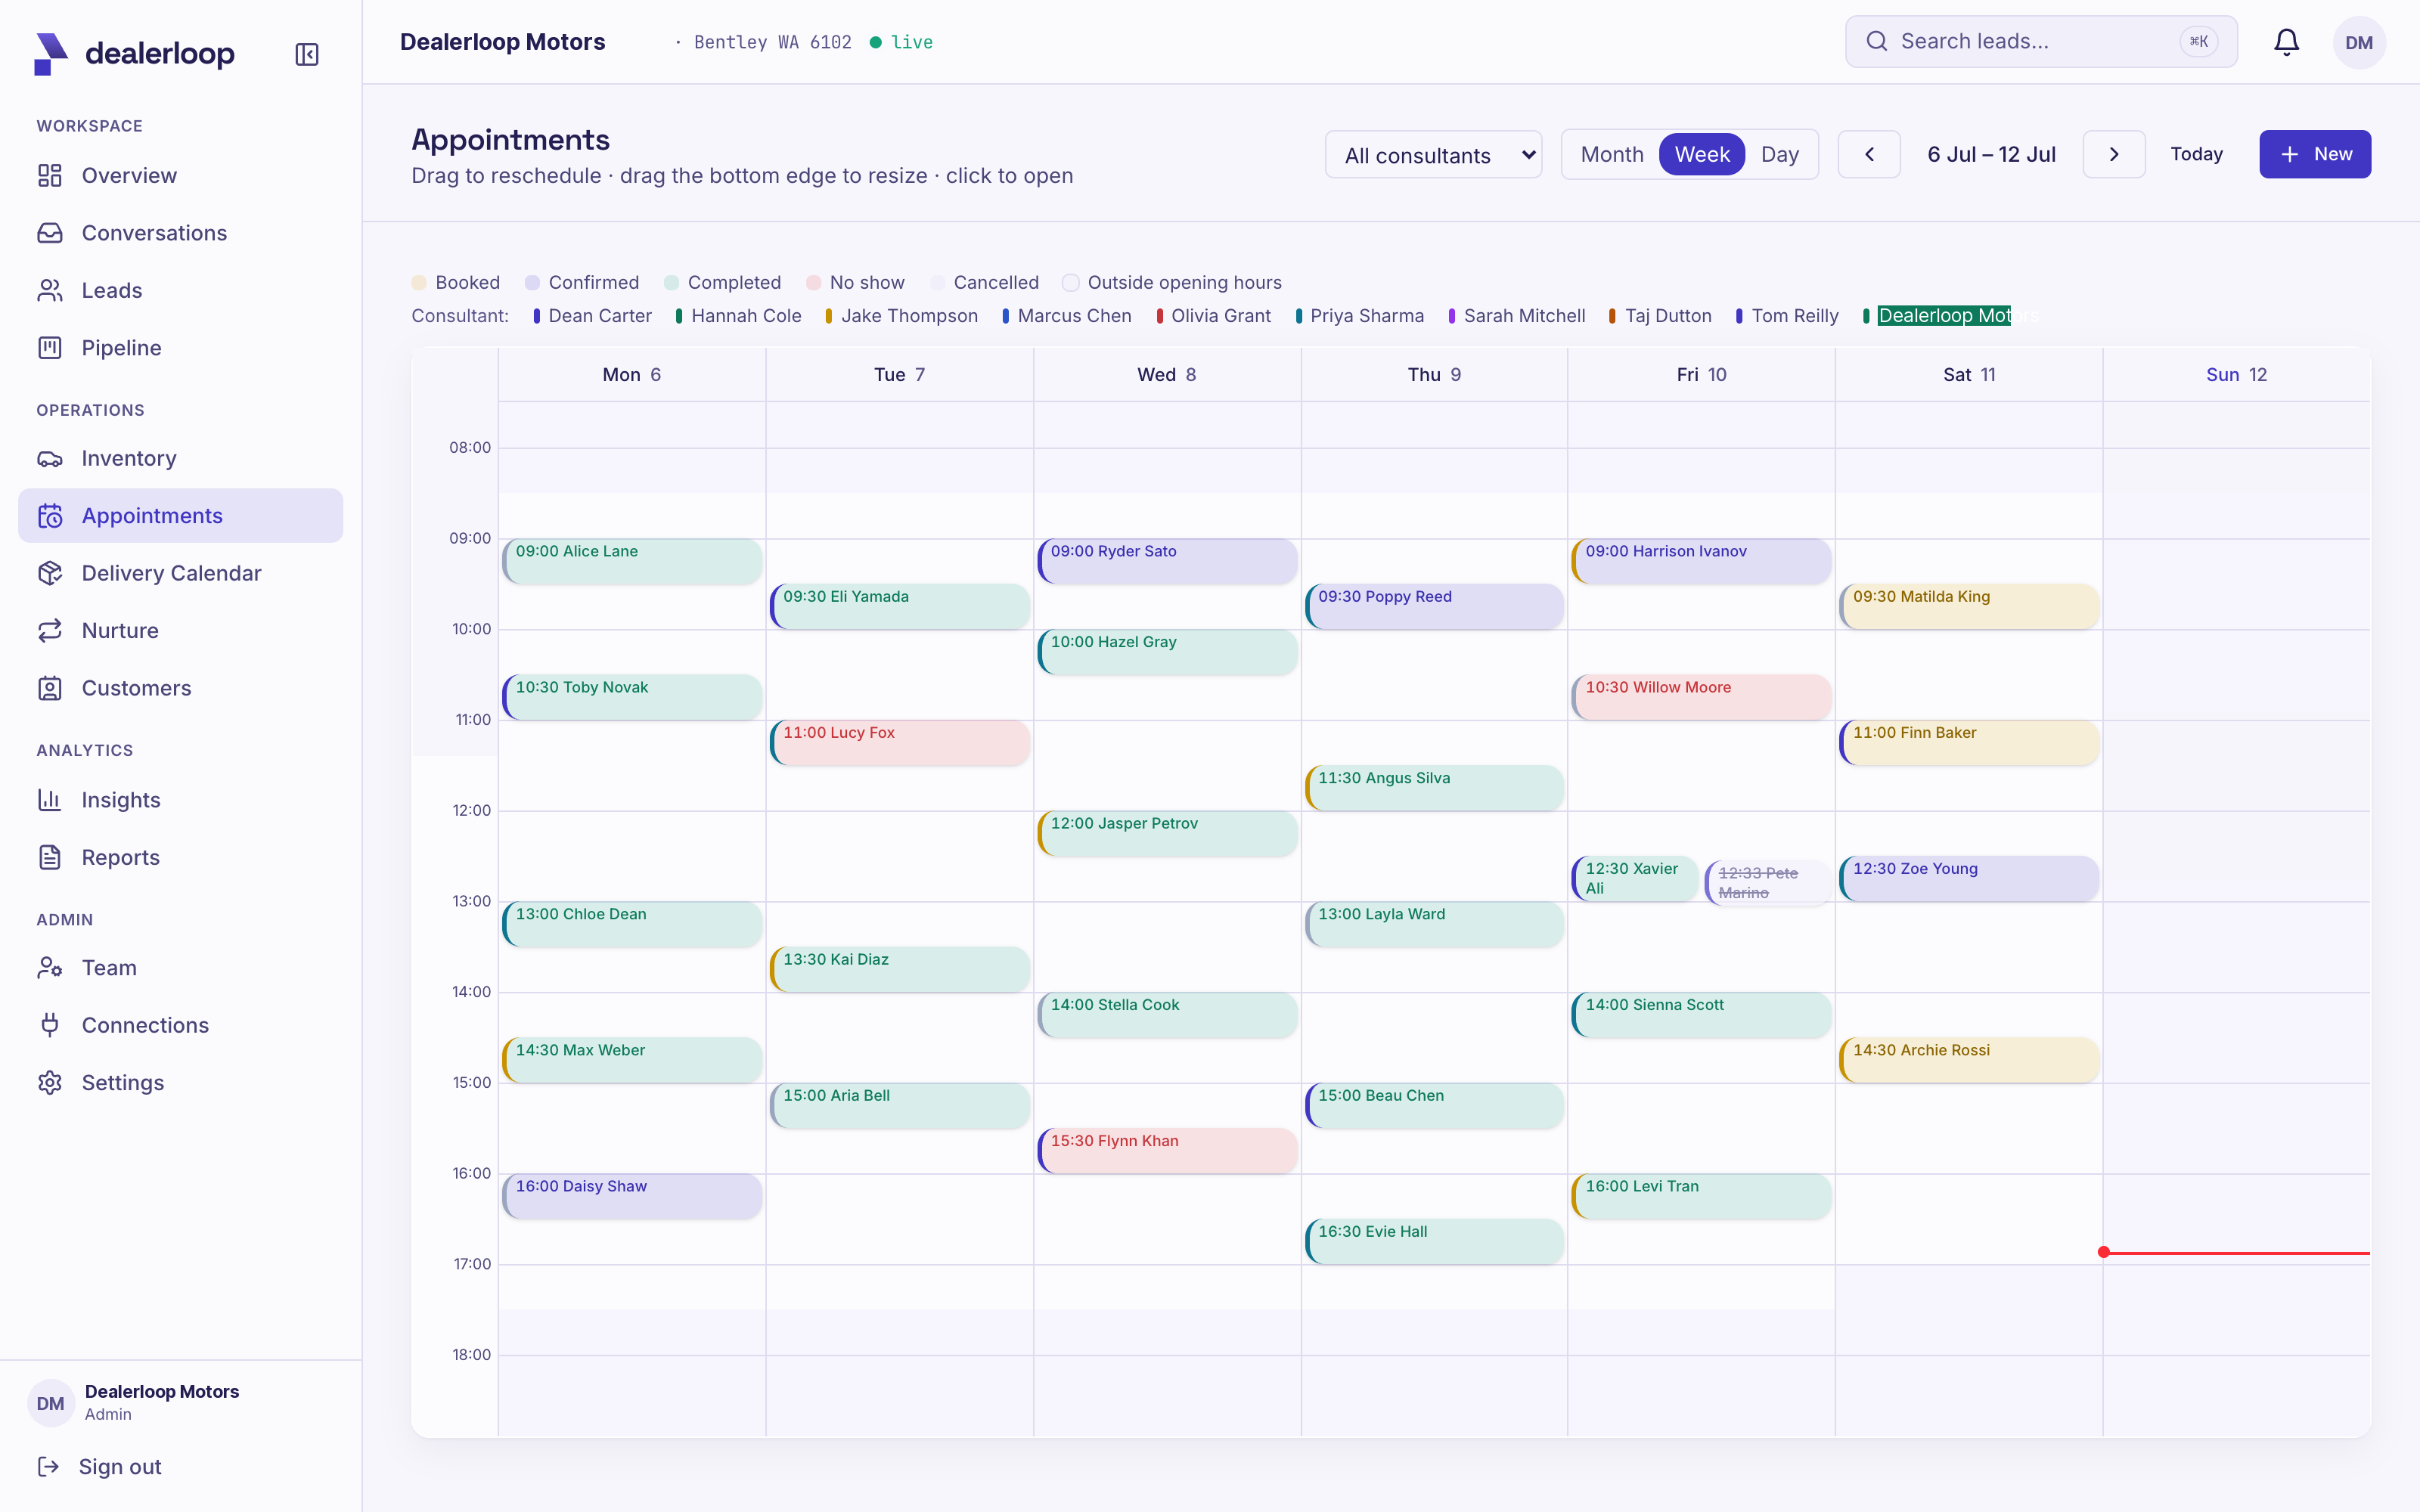Open the 14:00 Sienna Scott appointment

coord(1701,1015)
